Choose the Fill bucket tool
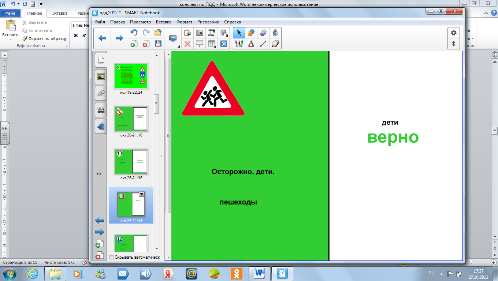498x281 pixels. (275, 33)
